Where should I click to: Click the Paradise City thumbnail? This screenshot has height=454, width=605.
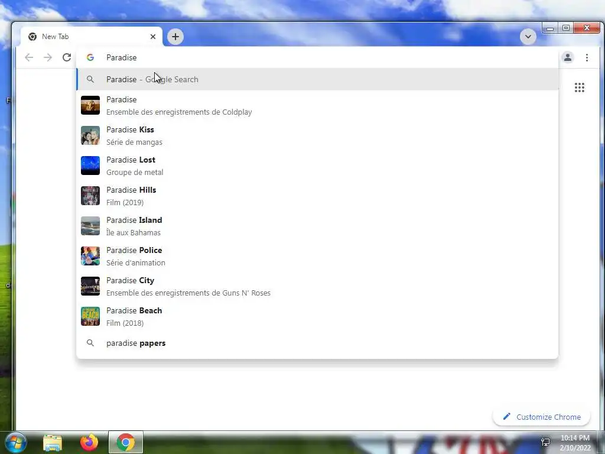tap(90, 286)
